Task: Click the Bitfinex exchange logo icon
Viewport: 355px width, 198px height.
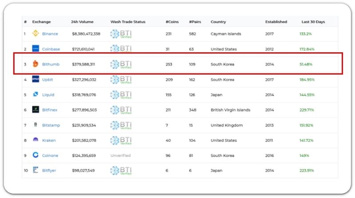Action: coord(36,109)
